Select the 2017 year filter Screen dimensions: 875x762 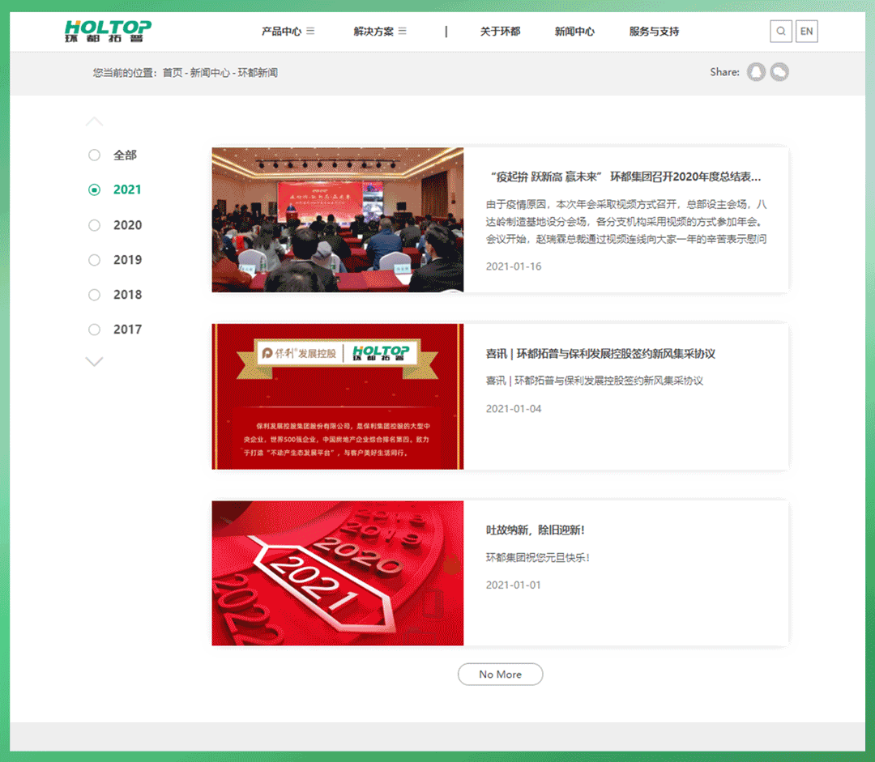[x=115, y=330]
